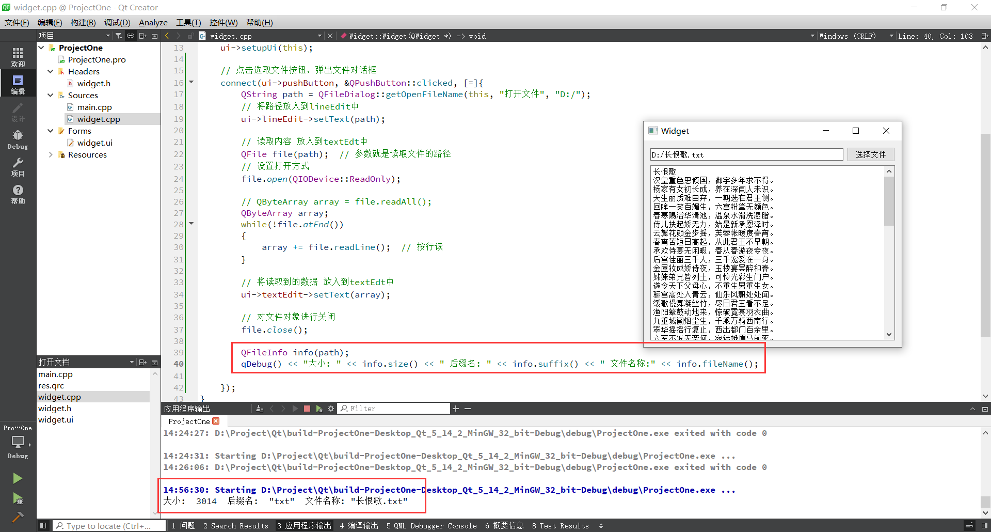Image resolution: width=991 pixels, height=532 pixels.
Task: Open the 帮助 (Help) mode in the sidebar
Action: tap(18, 194)
